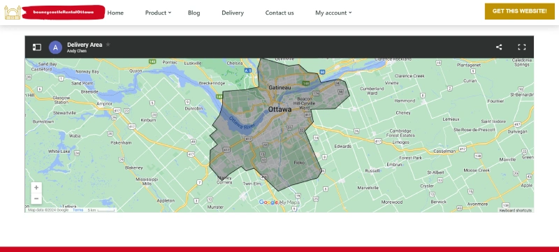559x252 pixels.
Task: Click the GET THIS WEBSITE! button
Action: coord(519,11)
